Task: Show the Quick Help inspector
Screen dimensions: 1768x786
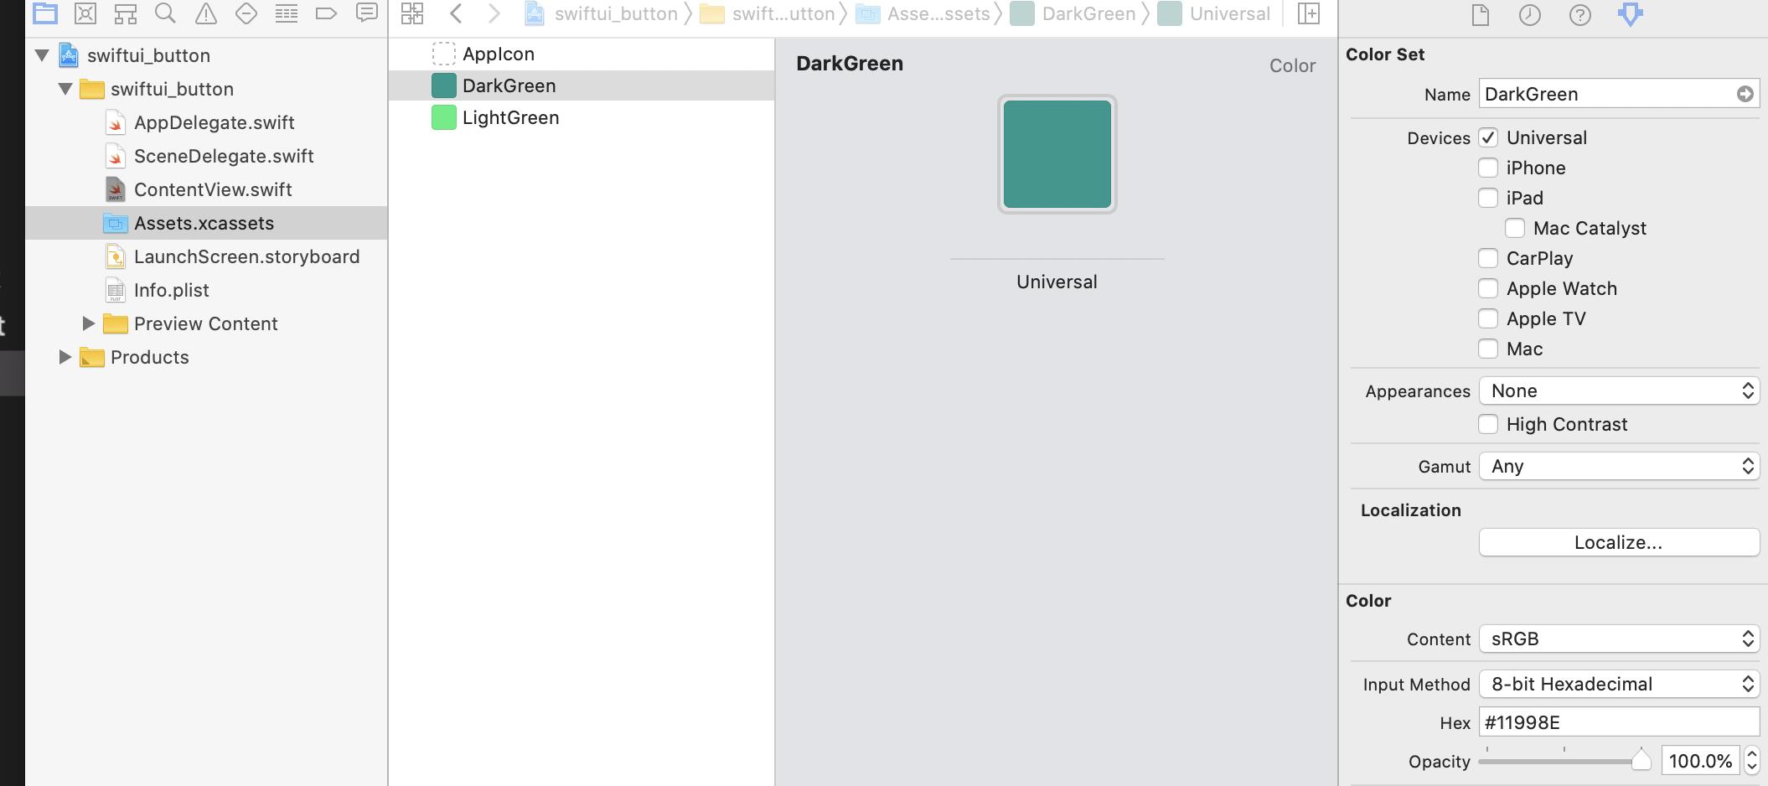Action: (1580, 15)
